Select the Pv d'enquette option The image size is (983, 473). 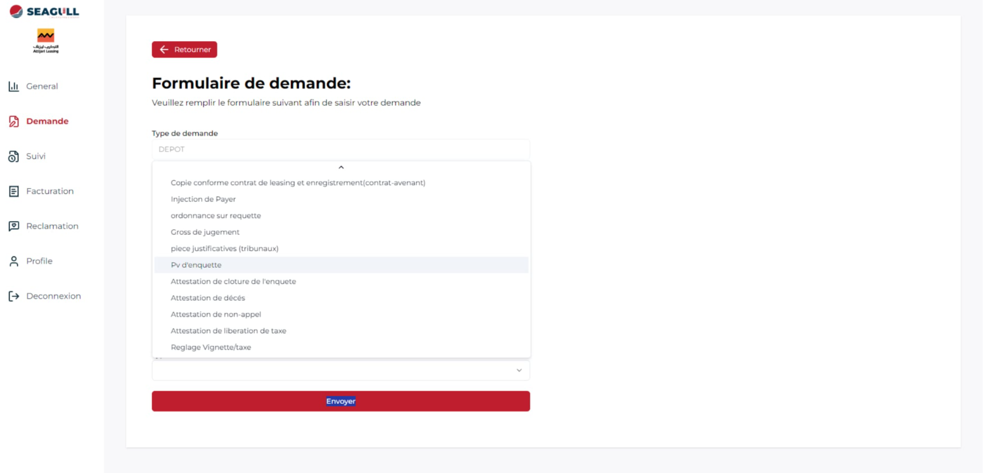(x=196, y=265)
